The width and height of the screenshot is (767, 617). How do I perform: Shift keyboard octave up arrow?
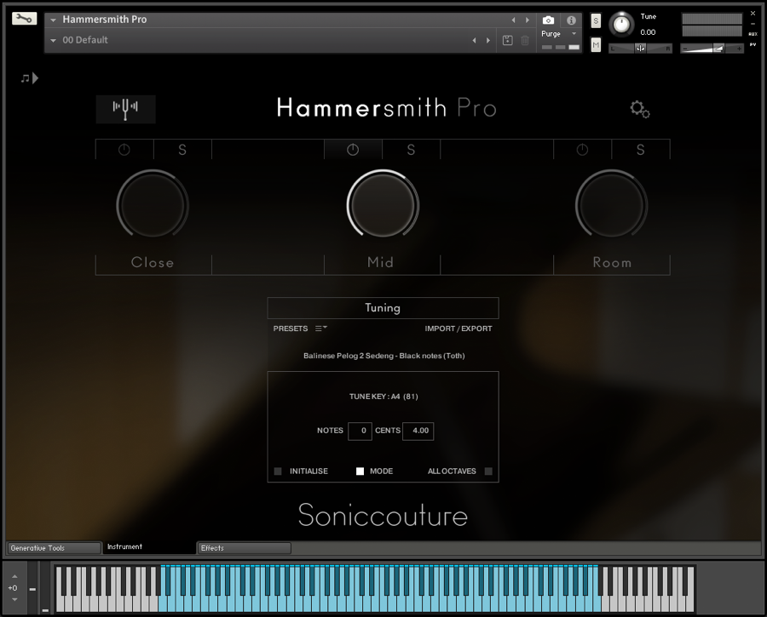click(14, 576)
